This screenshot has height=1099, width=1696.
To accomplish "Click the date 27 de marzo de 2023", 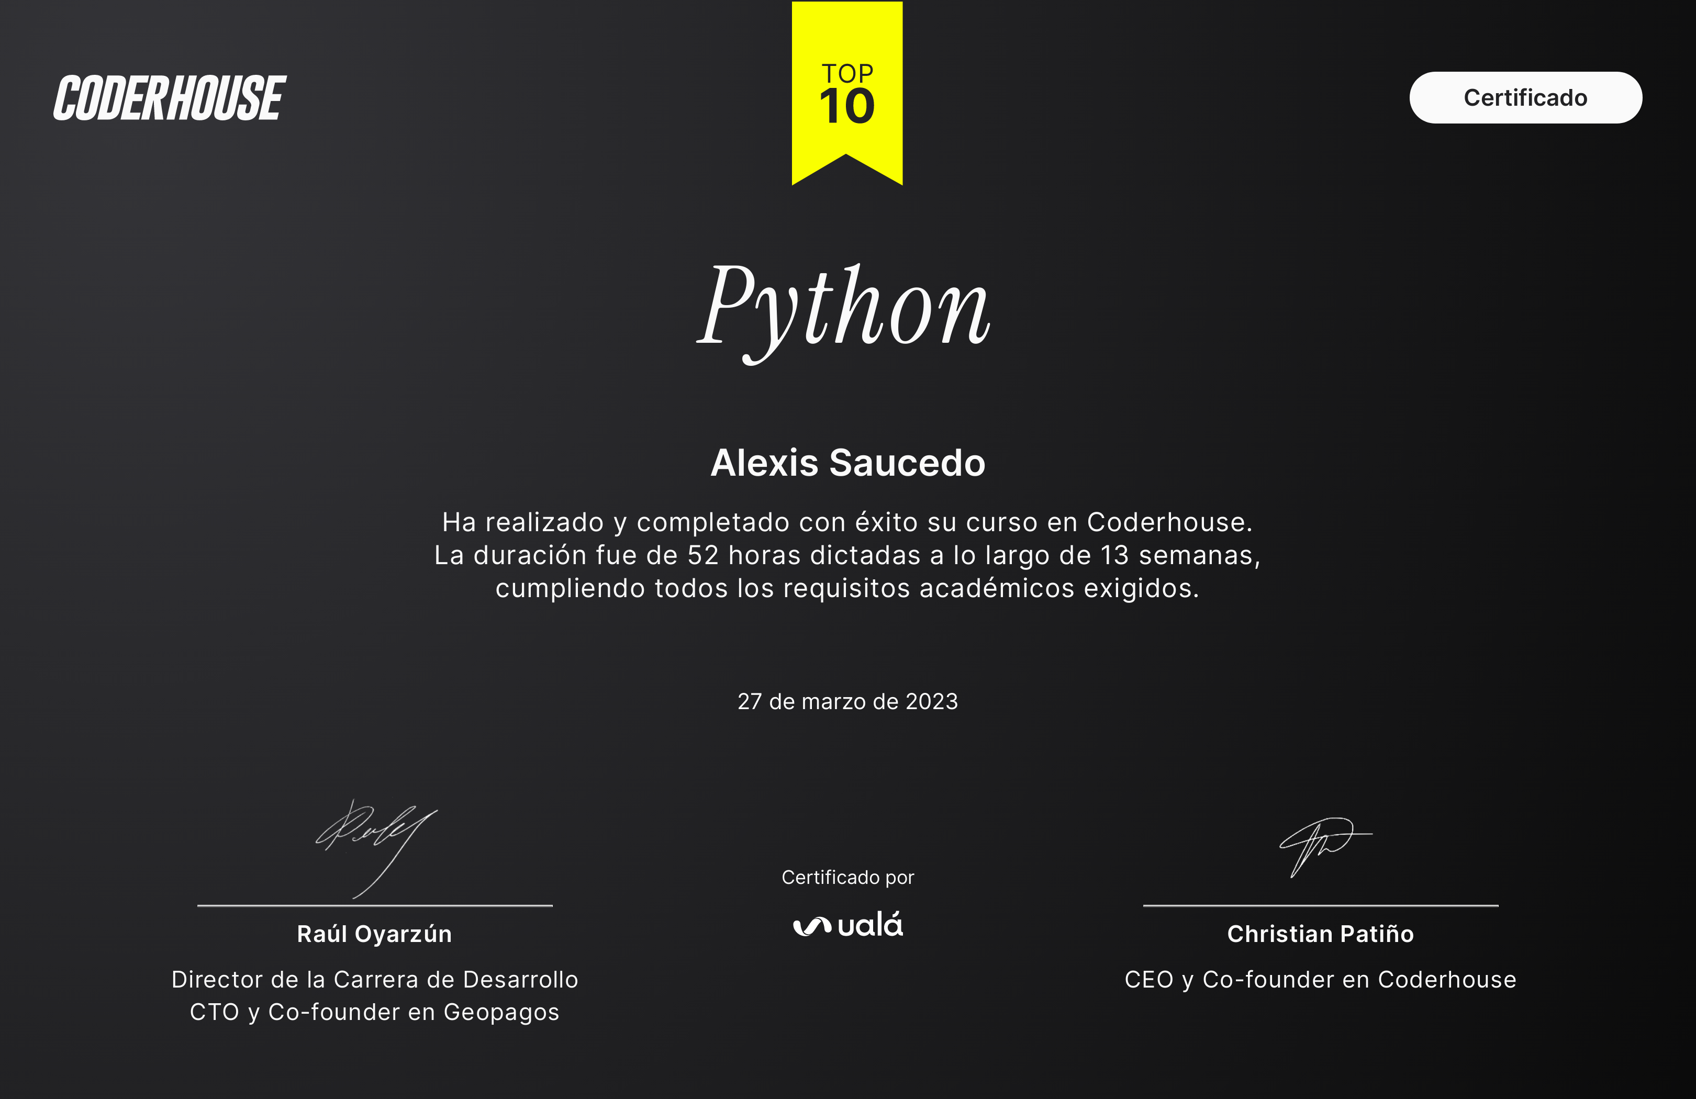I will [847, 702].
